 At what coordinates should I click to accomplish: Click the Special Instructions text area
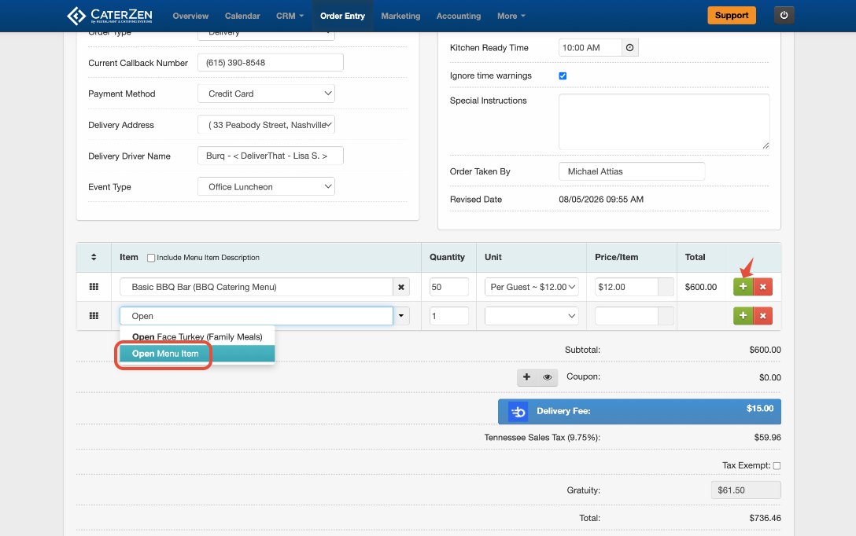664,122
